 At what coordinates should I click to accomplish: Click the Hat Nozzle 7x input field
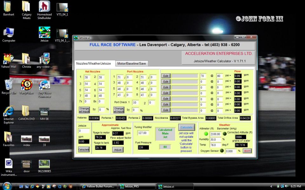(87, 101)
